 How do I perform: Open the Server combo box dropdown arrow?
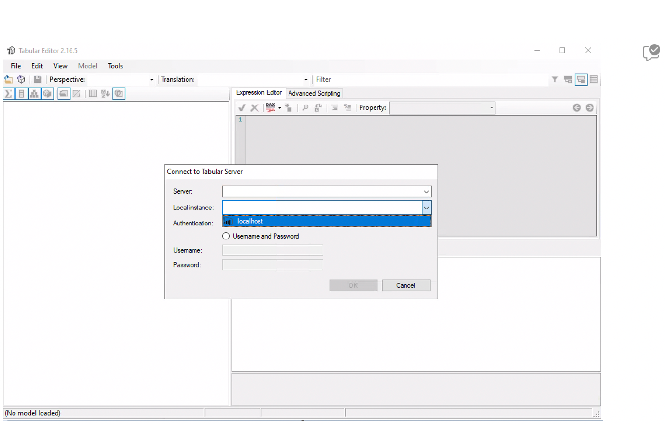point(426,192)
